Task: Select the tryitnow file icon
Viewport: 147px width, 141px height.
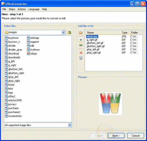Action: [x=28, y=50]
